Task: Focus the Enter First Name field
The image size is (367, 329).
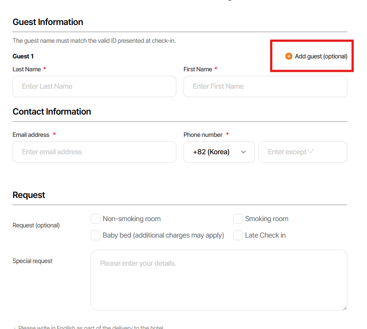Action: [265, 86]
